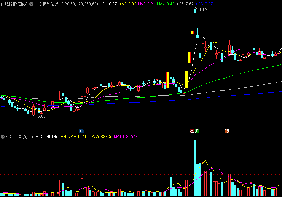Click the volume MA10: 86578 label
282x197 pixels.
[126, 137]
